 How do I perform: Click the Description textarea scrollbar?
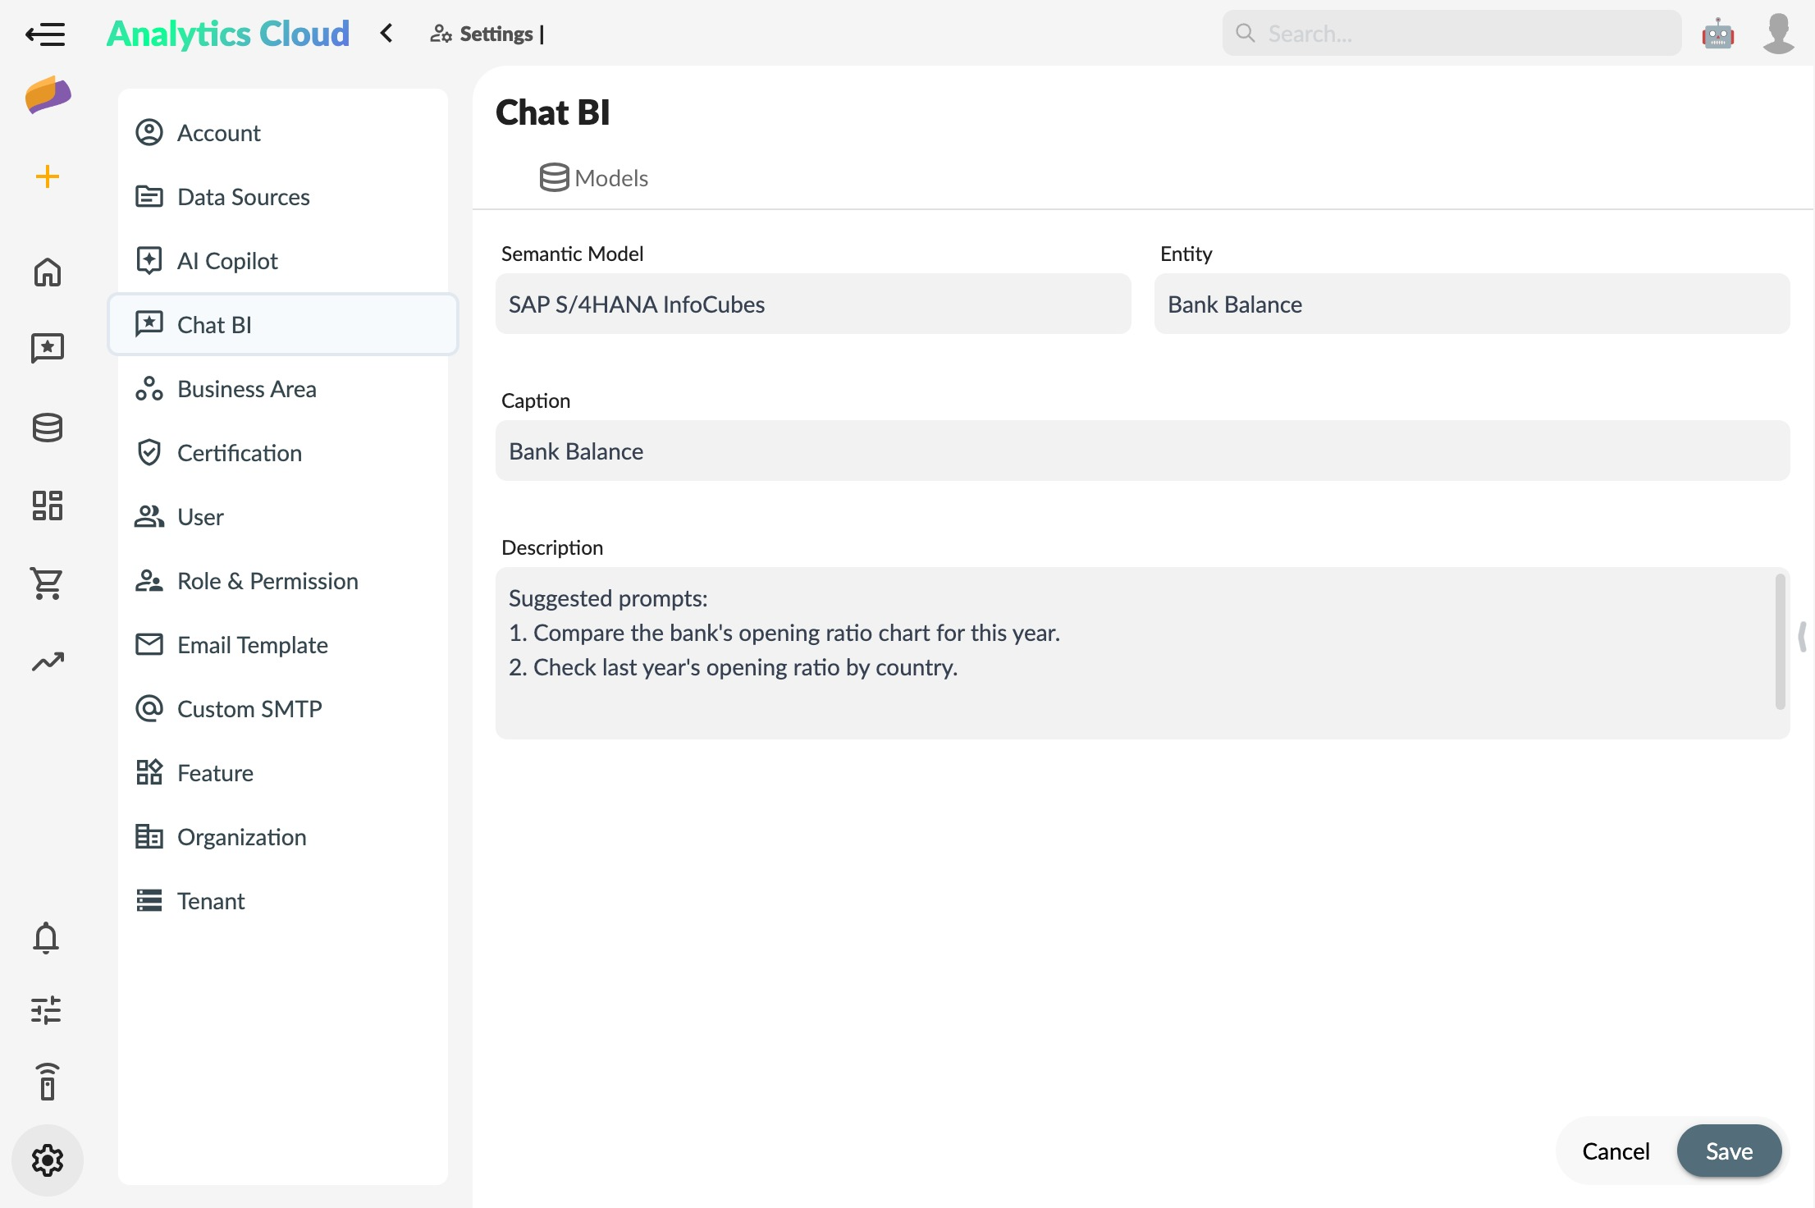click(x=1780, y=642)
